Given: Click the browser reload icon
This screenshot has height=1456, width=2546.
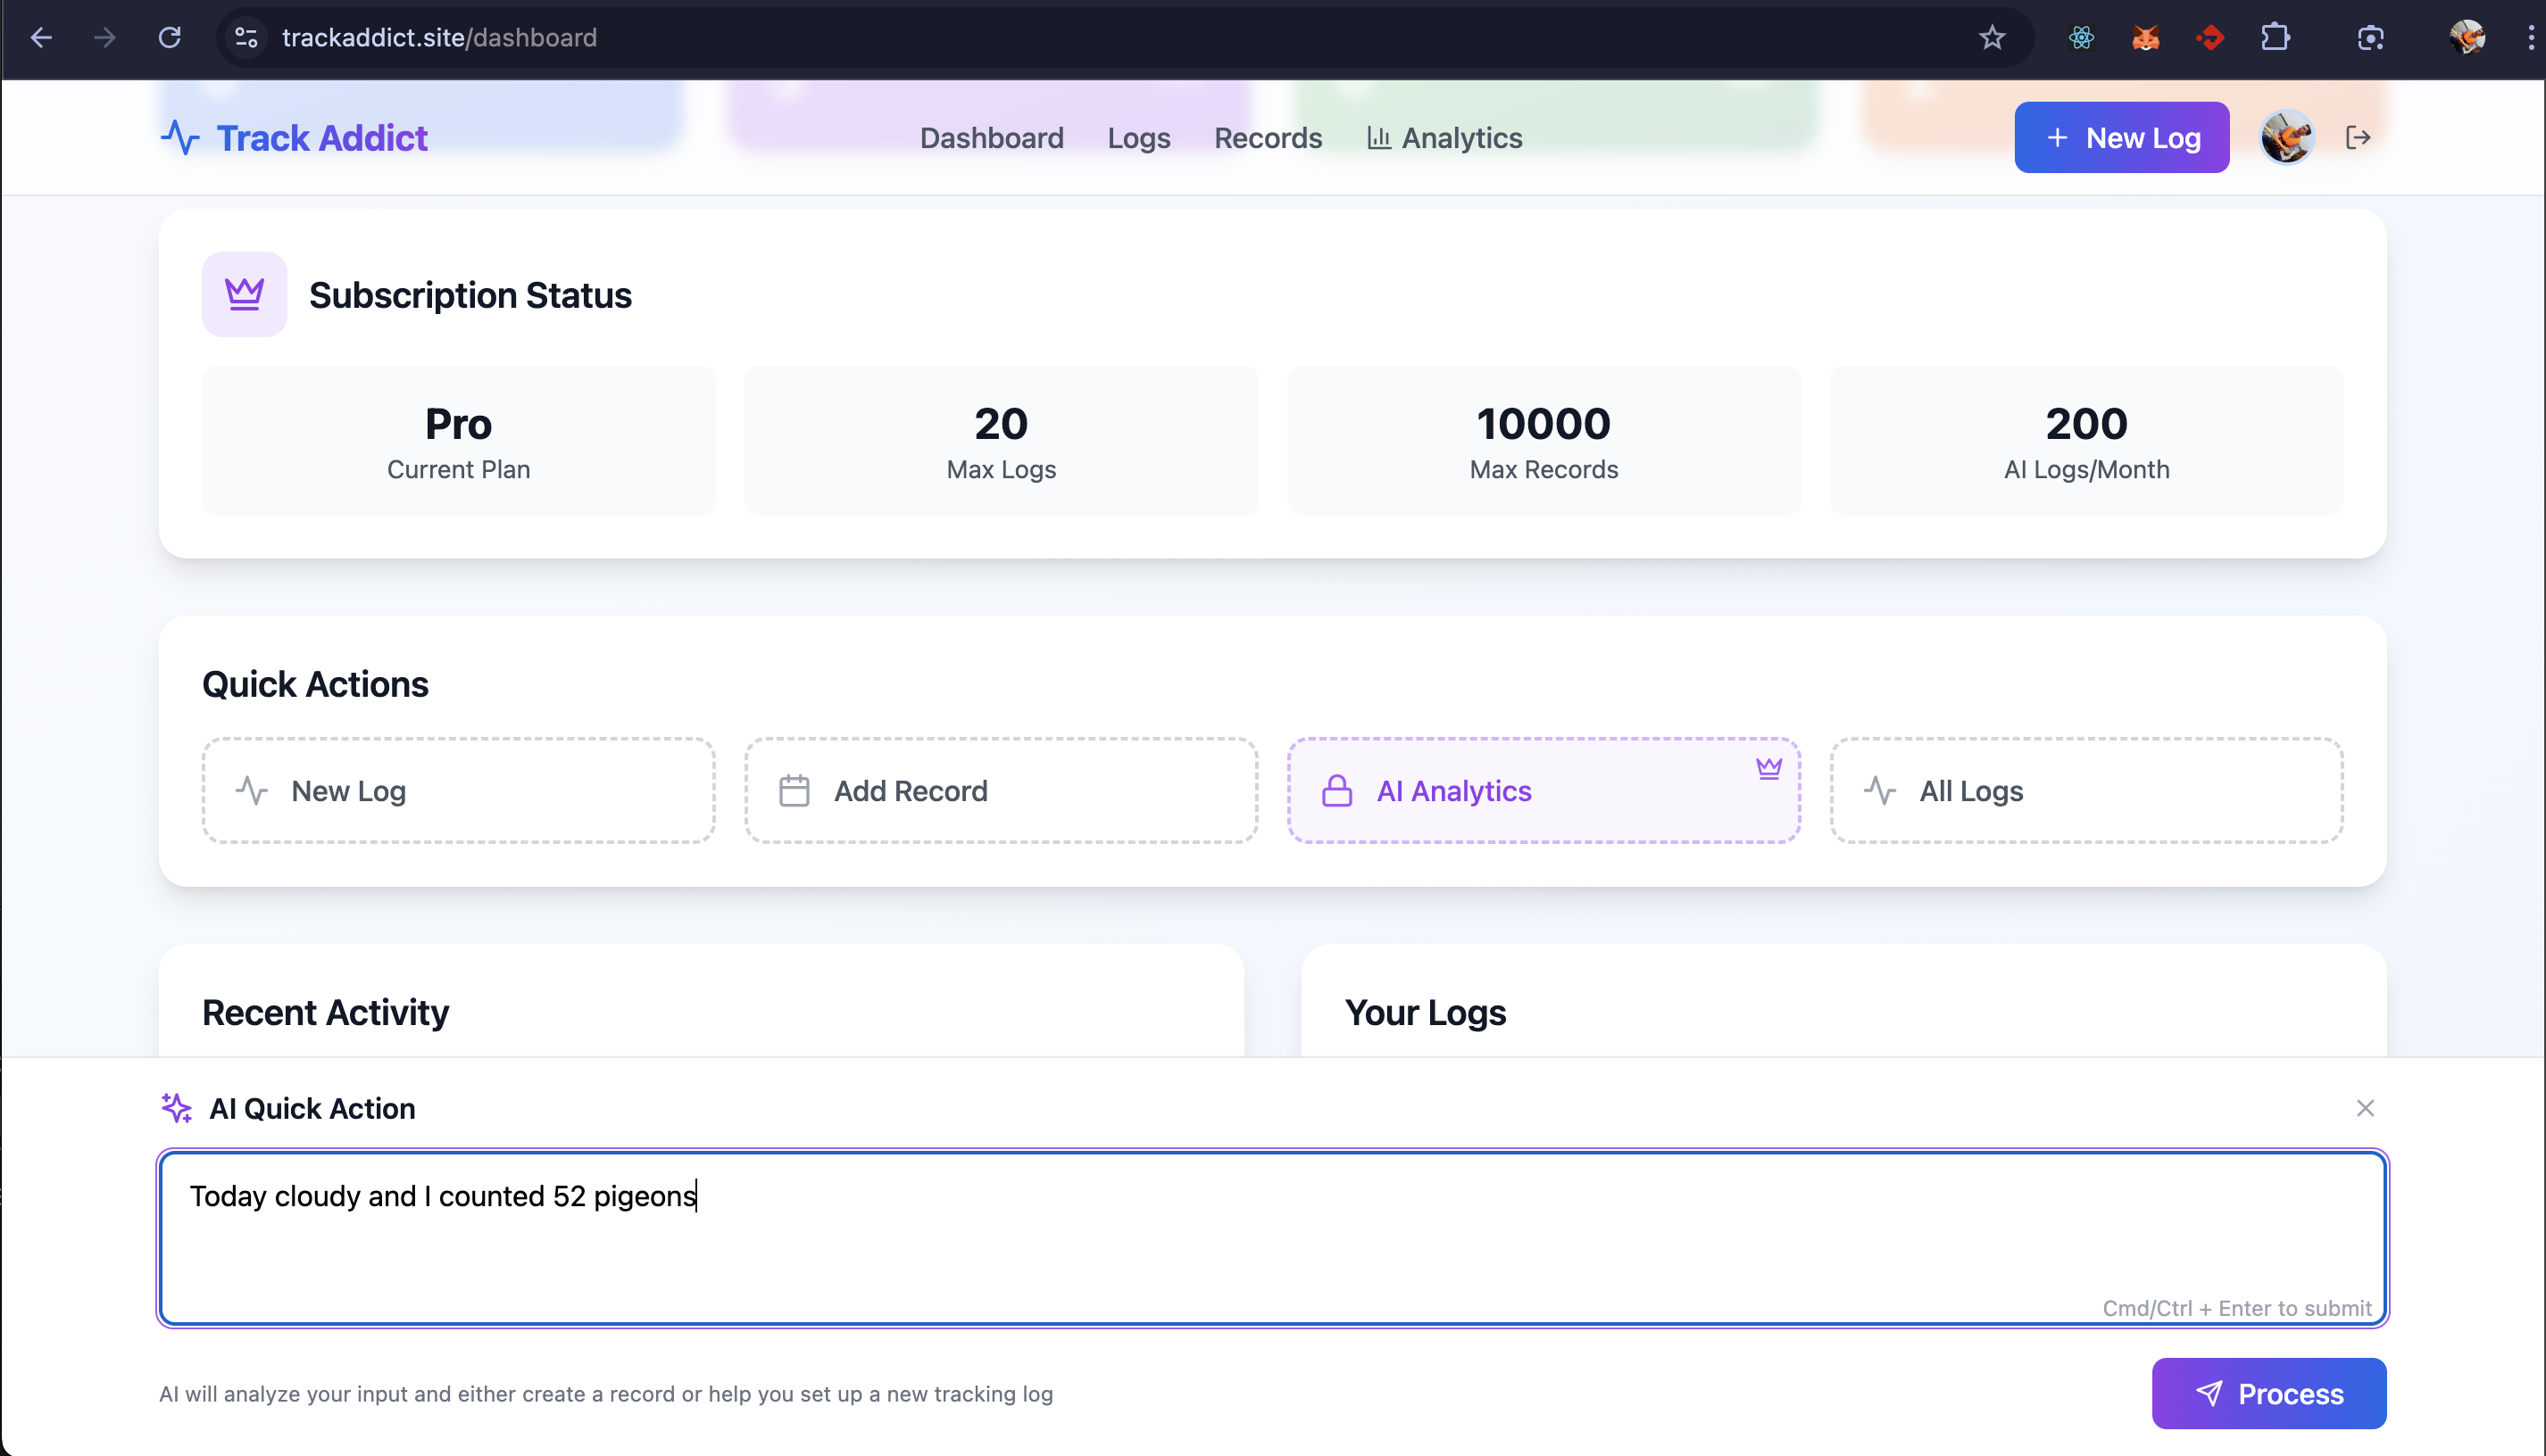Looking at the screenshot, I should pos(171,38).
